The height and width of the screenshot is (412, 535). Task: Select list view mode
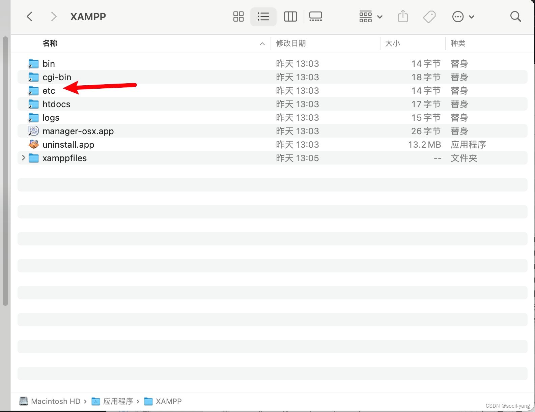click(263, 17)
